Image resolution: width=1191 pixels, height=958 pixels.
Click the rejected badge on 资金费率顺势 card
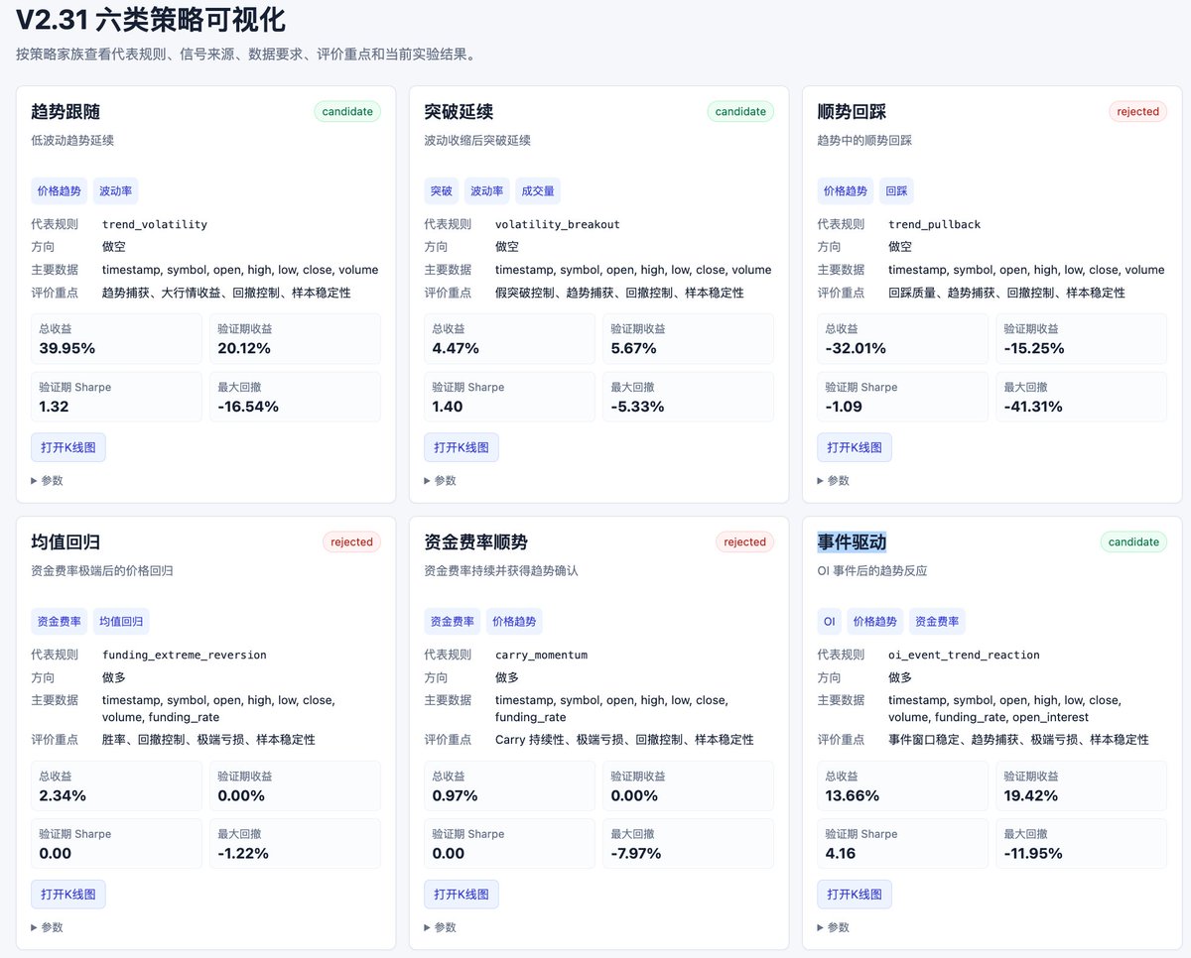coord(744,542)
